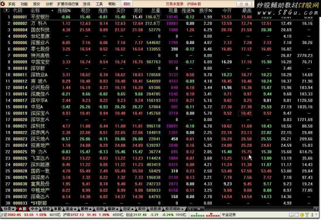Click 交易未登录 status text

click(x=175, y=4)
